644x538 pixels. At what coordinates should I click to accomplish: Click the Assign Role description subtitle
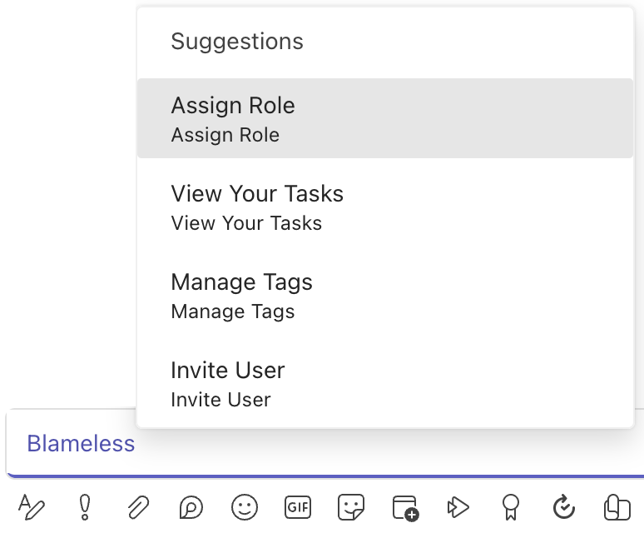pyautogui.click(x=225, y=135)
